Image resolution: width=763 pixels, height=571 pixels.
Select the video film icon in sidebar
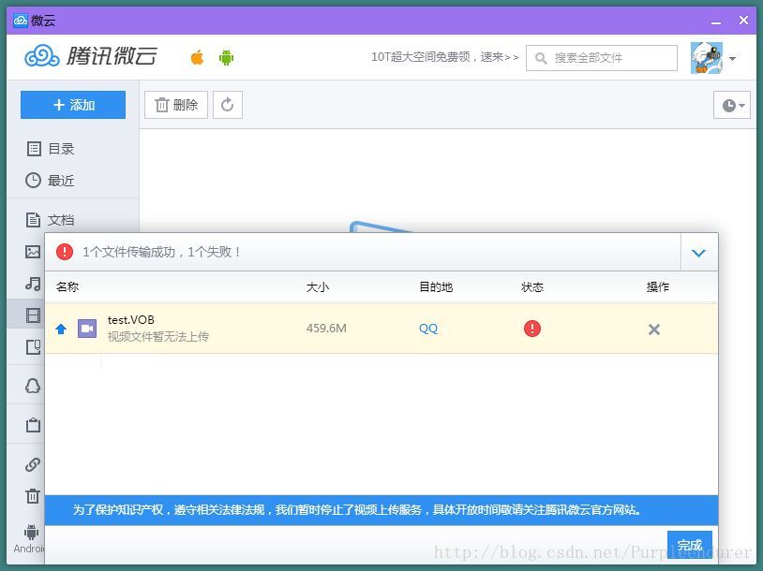click(x=33, y=315)
